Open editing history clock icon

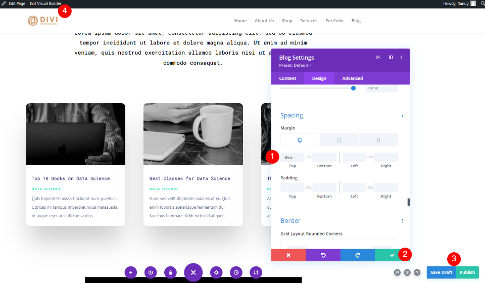click(x=236, y=272)
